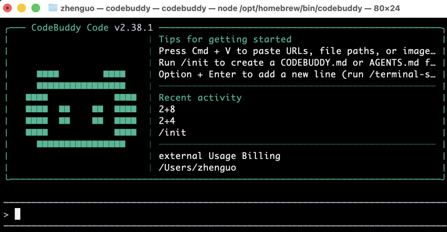This screenshot has height=232, width=447.
Task: Select the '2+8' recent activity entry
Action: pos(167,109)
